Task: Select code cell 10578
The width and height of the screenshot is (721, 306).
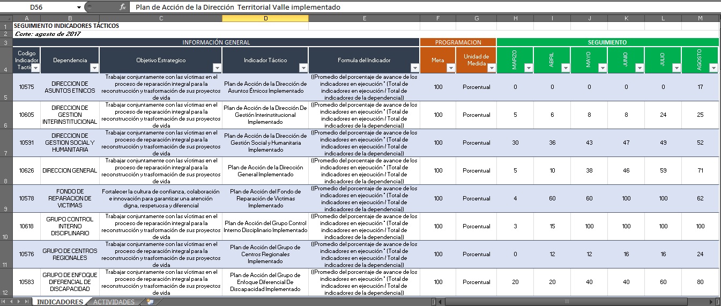Action: 26,198
